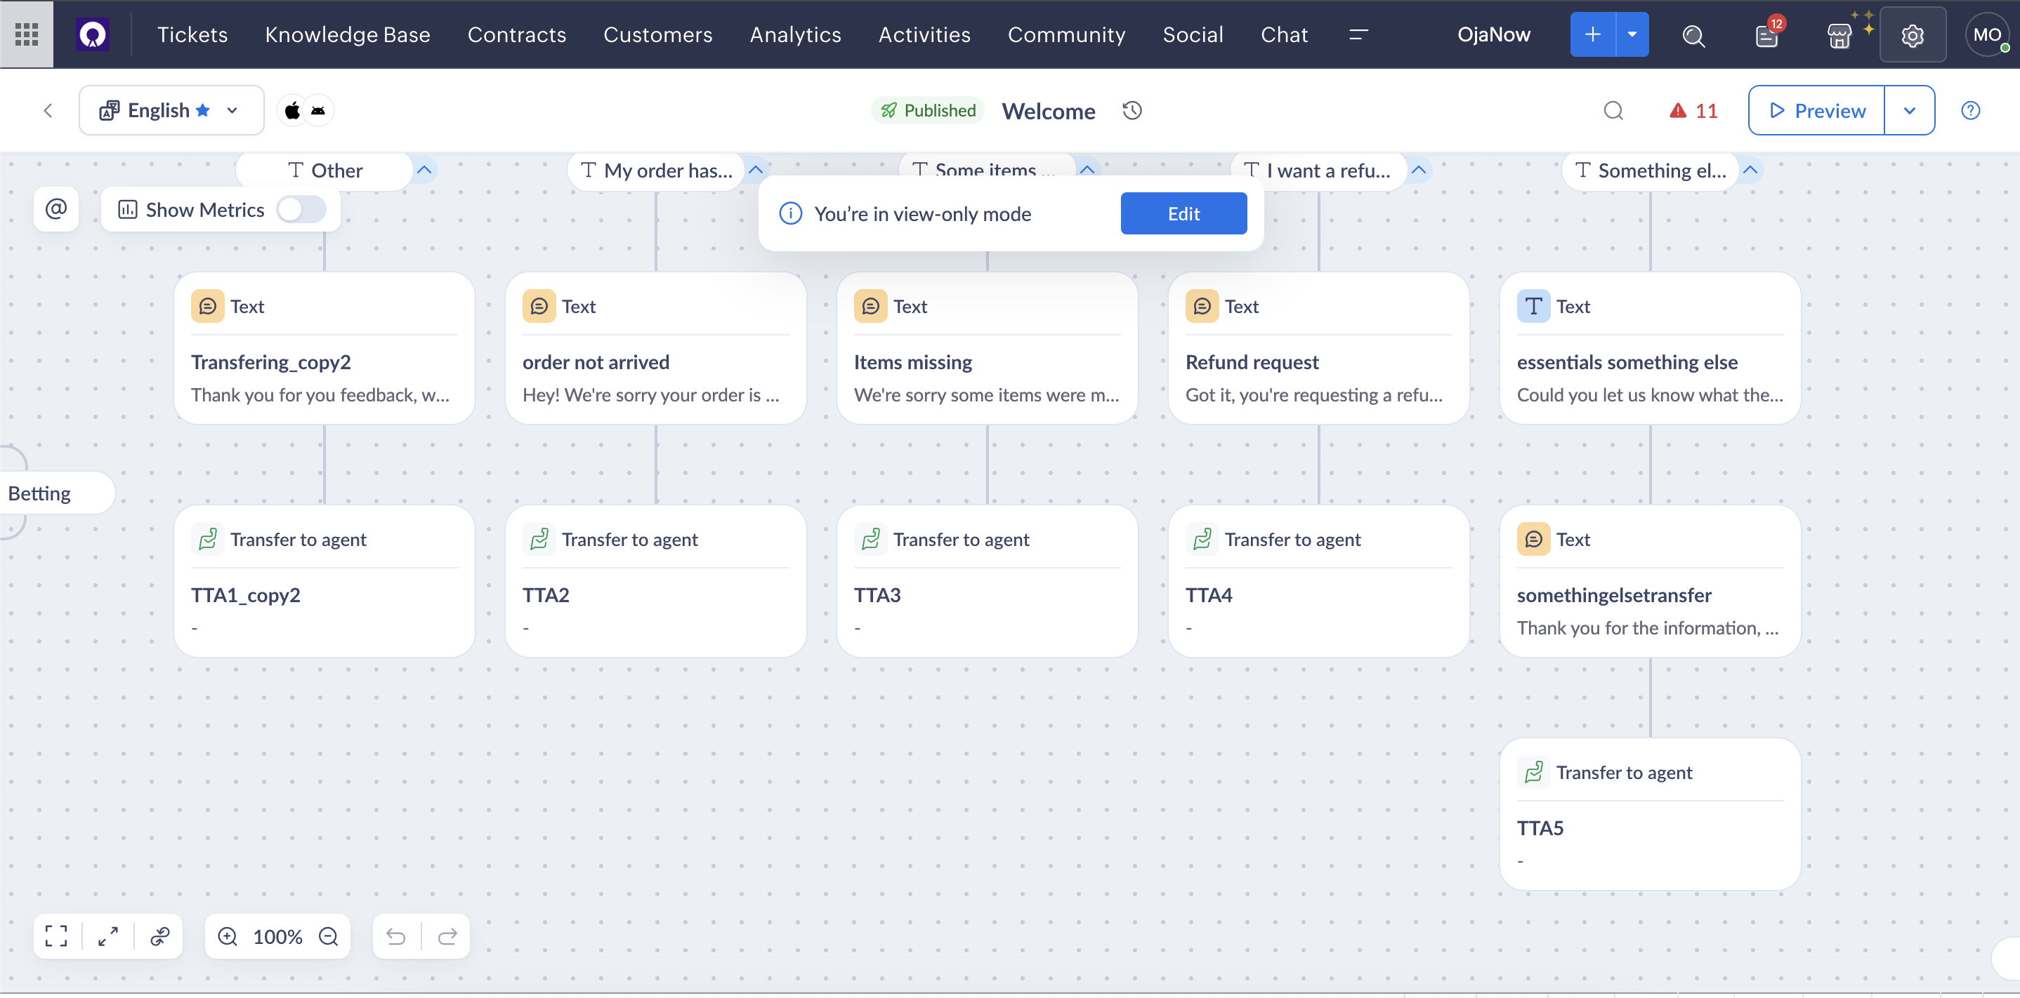Click the zoom out magnifier icon
This screenshot has height=998, width=2020.
pos(329,936)
